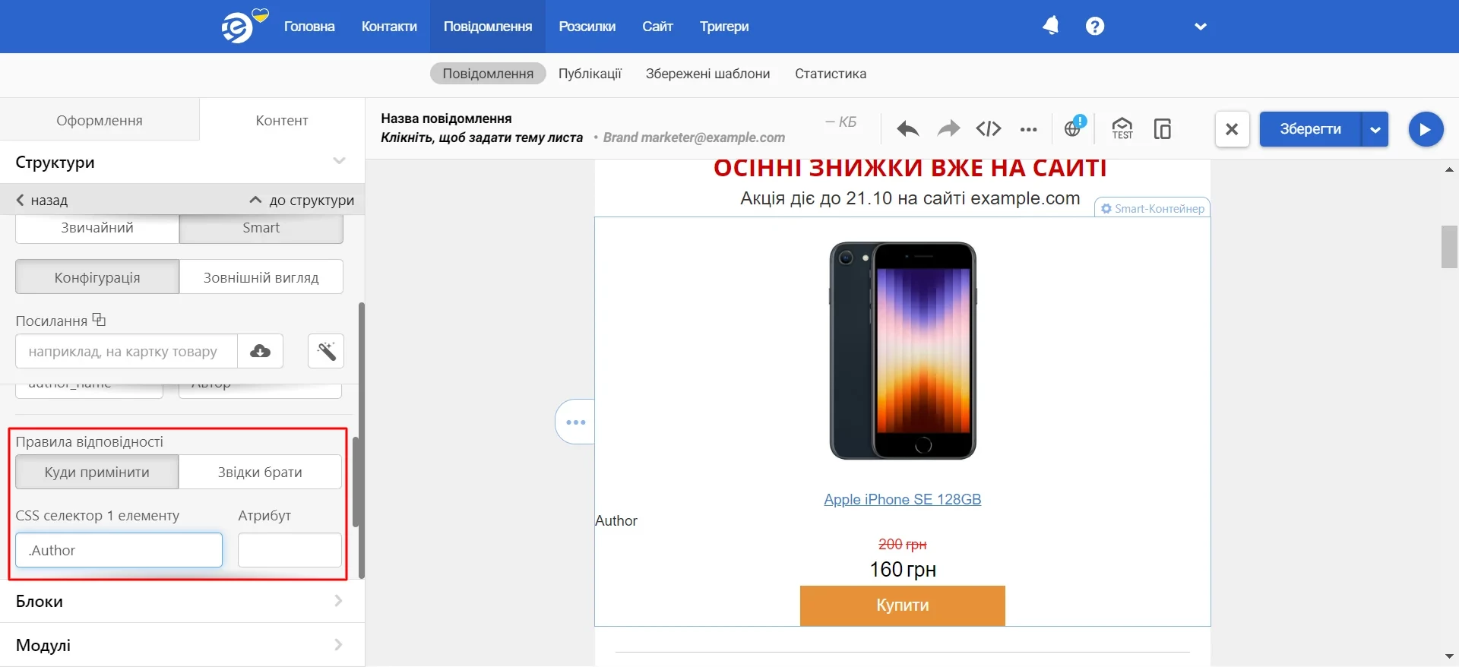Click the CSS selector input field
Image resolution: width=1459 pixels, height=667 pixels.
click(x=119, y=550)
